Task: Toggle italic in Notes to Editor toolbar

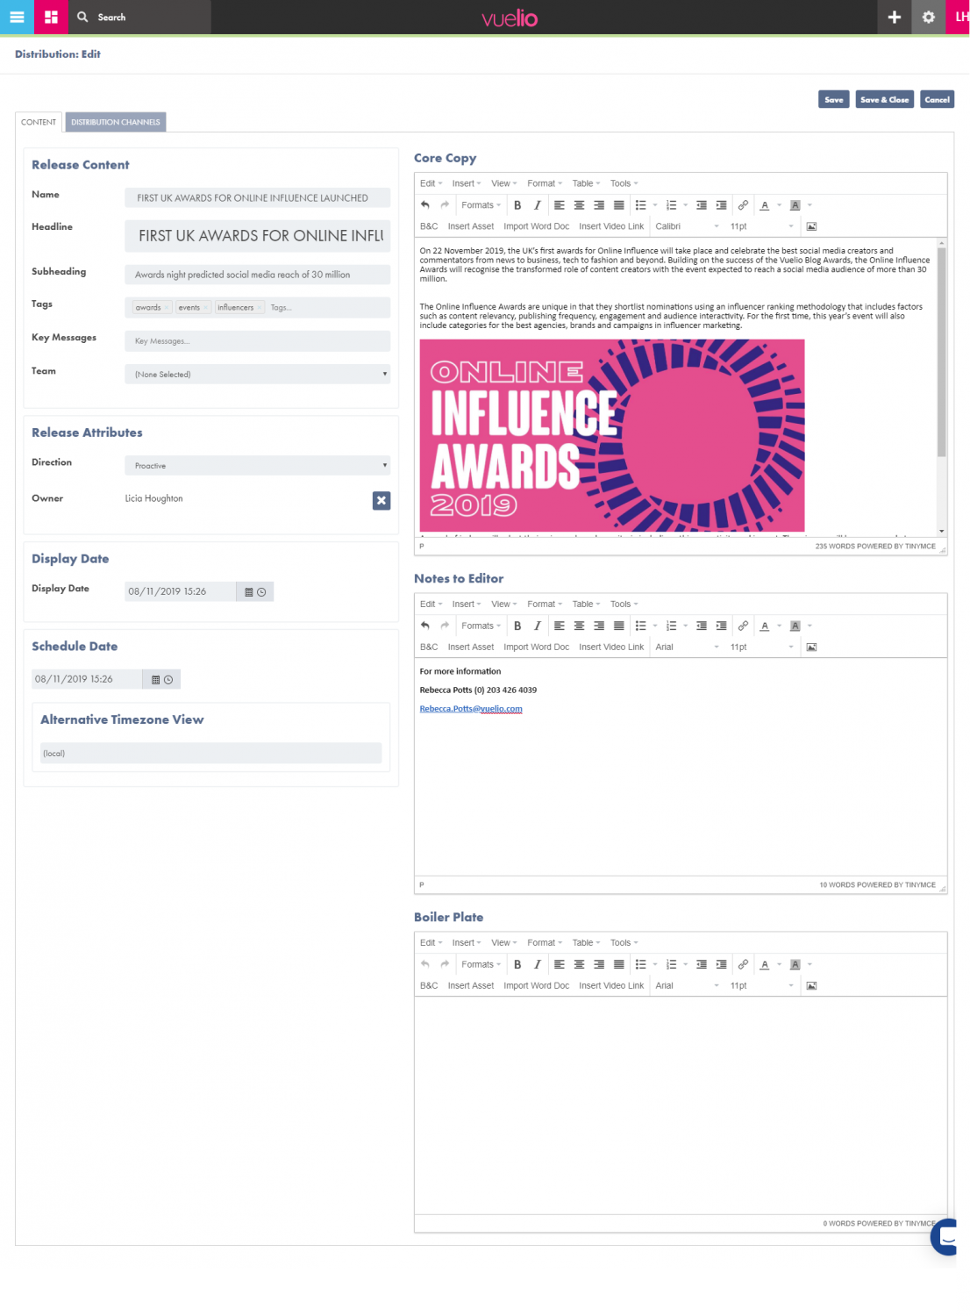Action: point(537,626)
